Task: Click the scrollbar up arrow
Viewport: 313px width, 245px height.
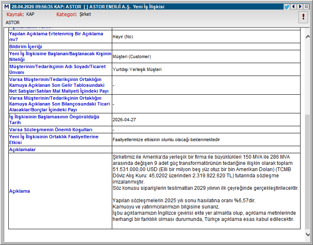Action: [x=308, y=37]
